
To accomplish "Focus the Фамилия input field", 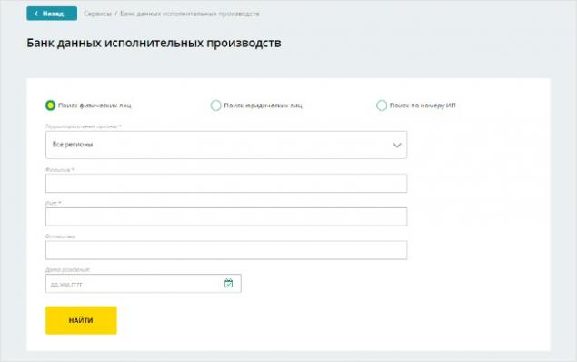I will click(226, 184).
